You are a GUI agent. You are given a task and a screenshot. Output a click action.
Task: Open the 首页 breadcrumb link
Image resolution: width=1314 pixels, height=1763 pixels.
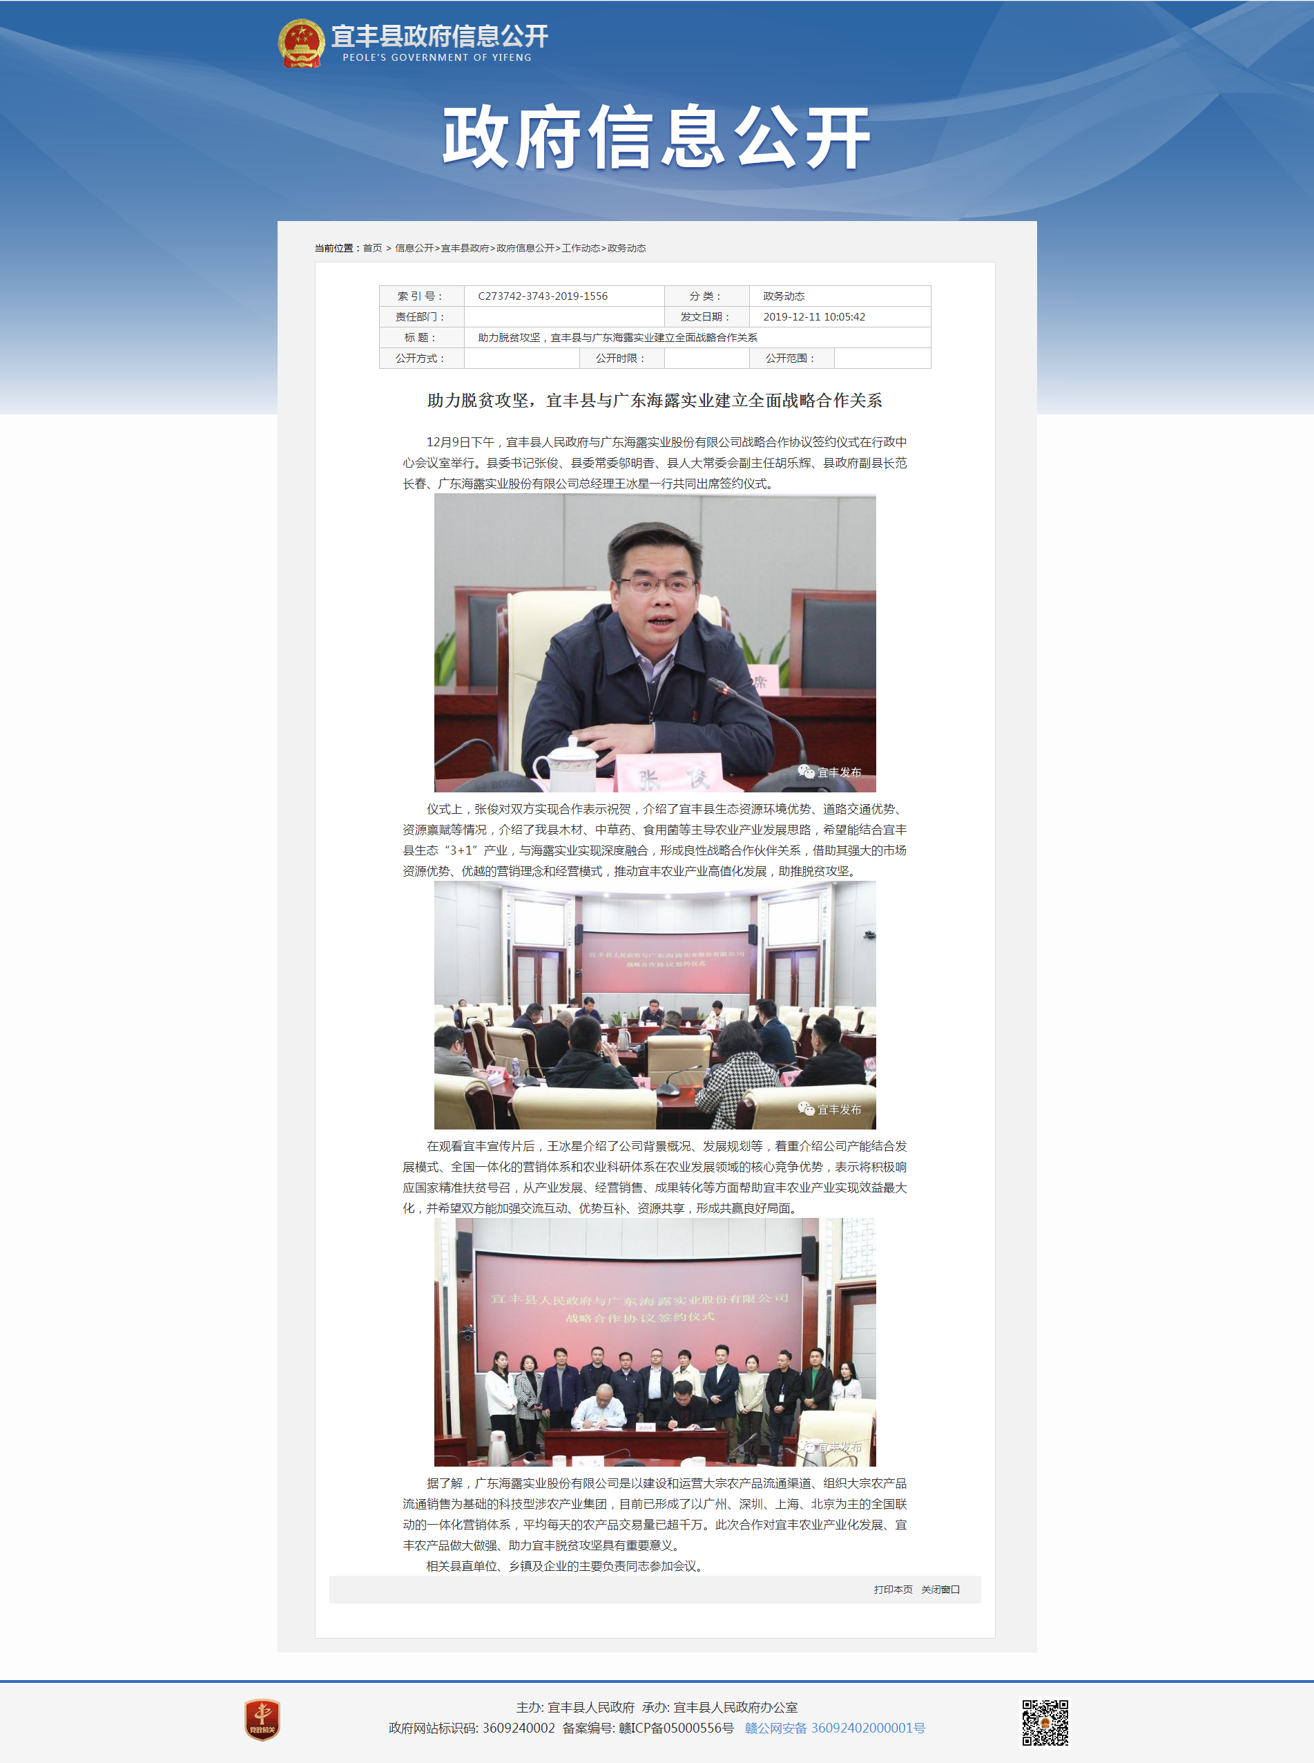[x=371, y=248]
